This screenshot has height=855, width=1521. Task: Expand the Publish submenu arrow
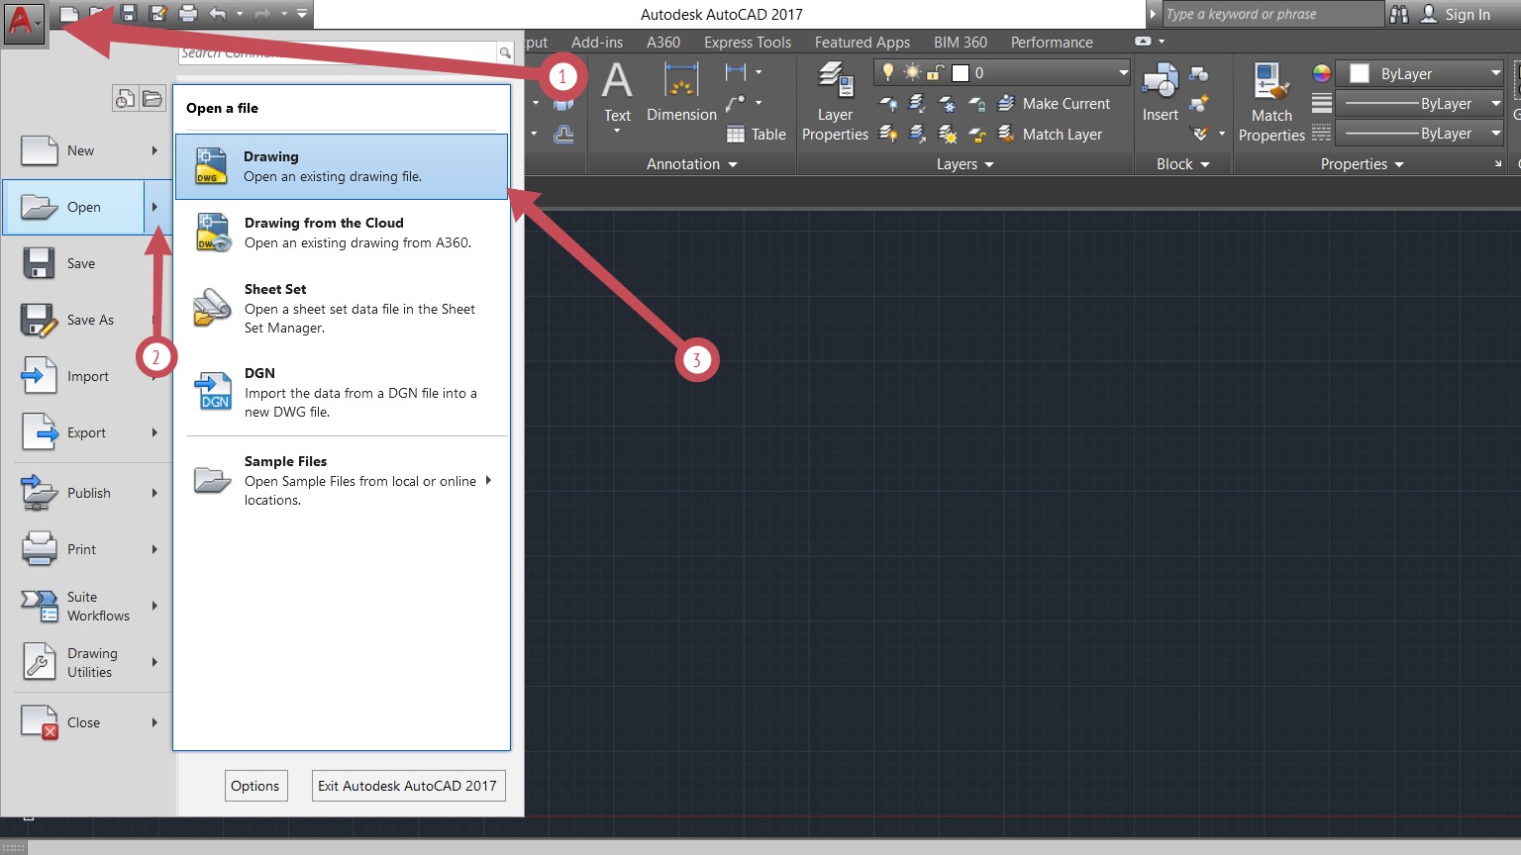pyautogui.click(x=154, y=493)
